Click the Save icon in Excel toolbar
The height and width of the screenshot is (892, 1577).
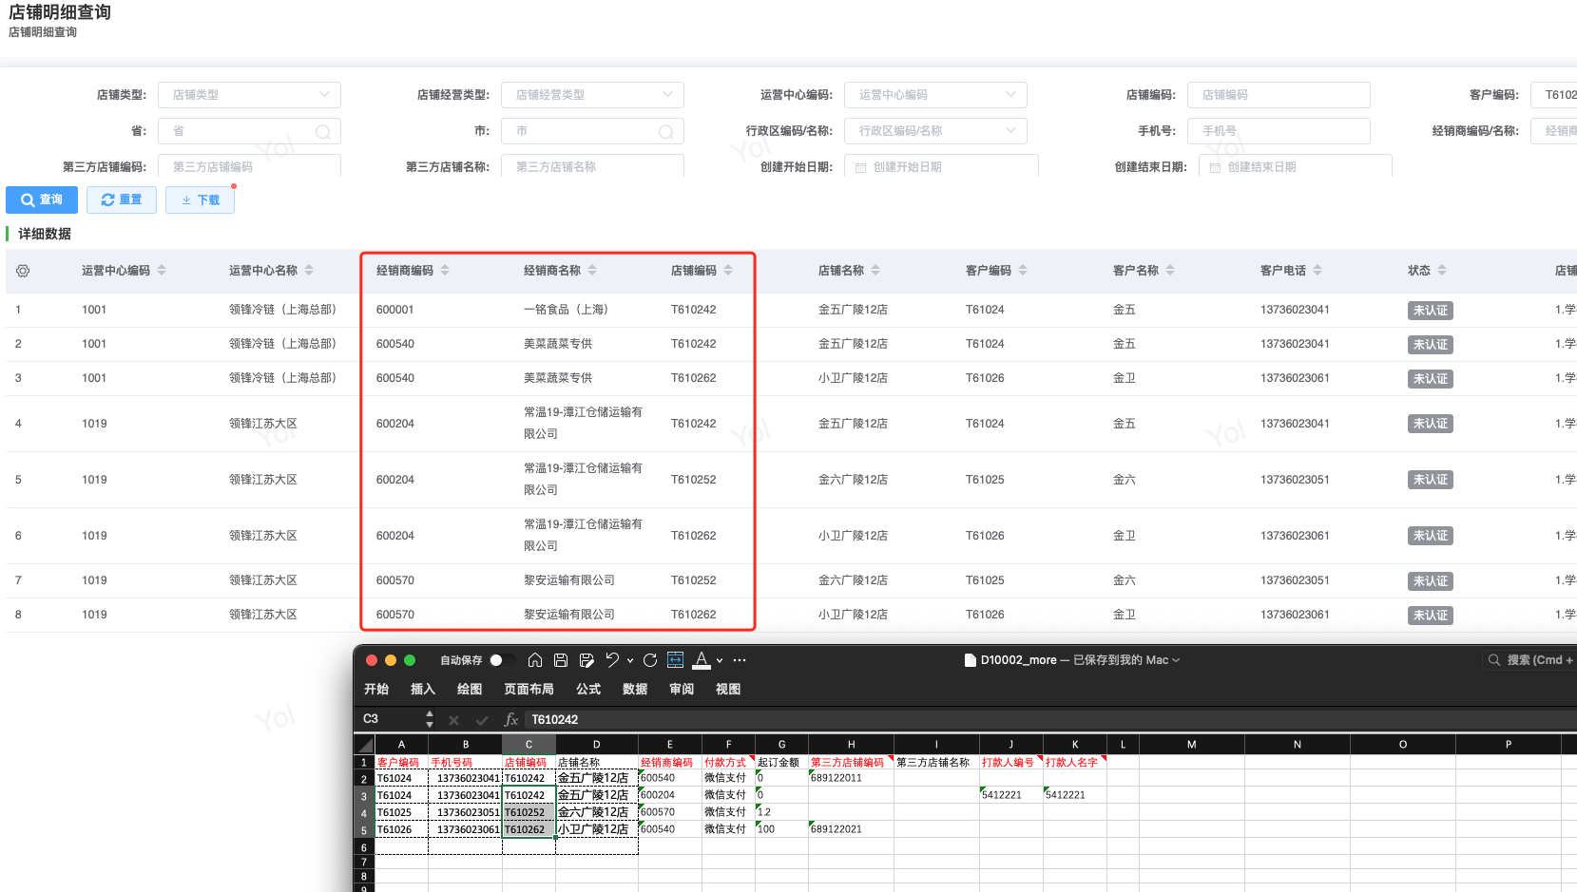click(561, 660)
